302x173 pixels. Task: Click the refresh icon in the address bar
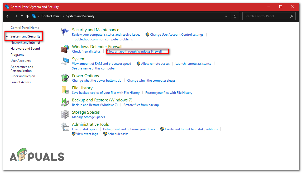pos(235,16)
